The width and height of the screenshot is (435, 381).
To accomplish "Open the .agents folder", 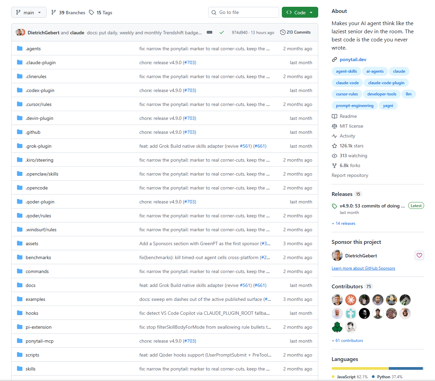I will tap(33, 49).
